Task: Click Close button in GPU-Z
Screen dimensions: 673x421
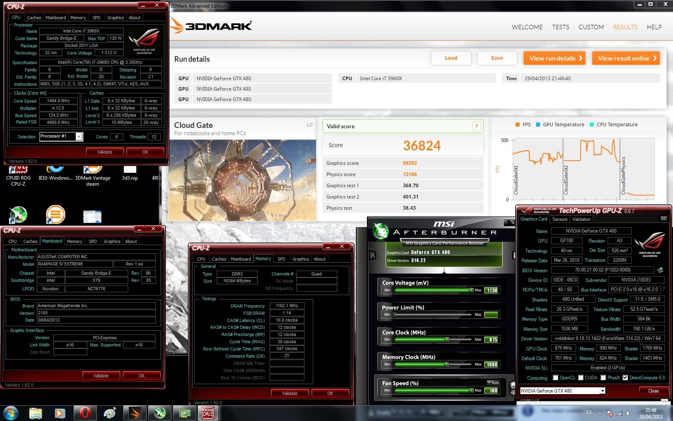Action: tap(653, 391)
